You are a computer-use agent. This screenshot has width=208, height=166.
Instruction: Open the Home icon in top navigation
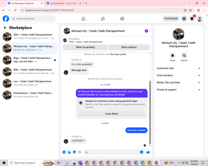click(83, 19)
